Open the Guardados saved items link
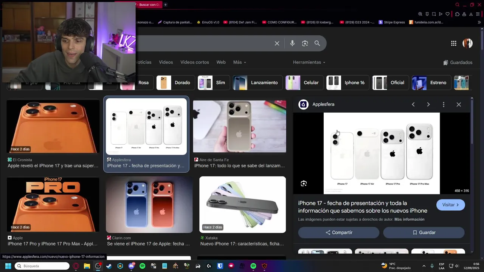Screen dimensions: 484x272 [458, 63]
